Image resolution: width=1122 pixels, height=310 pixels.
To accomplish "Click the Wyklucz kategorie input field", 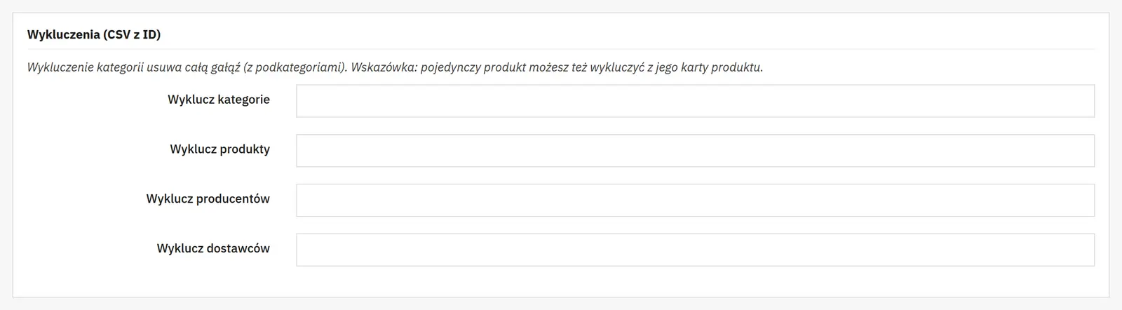I will [x=695, y=101].
